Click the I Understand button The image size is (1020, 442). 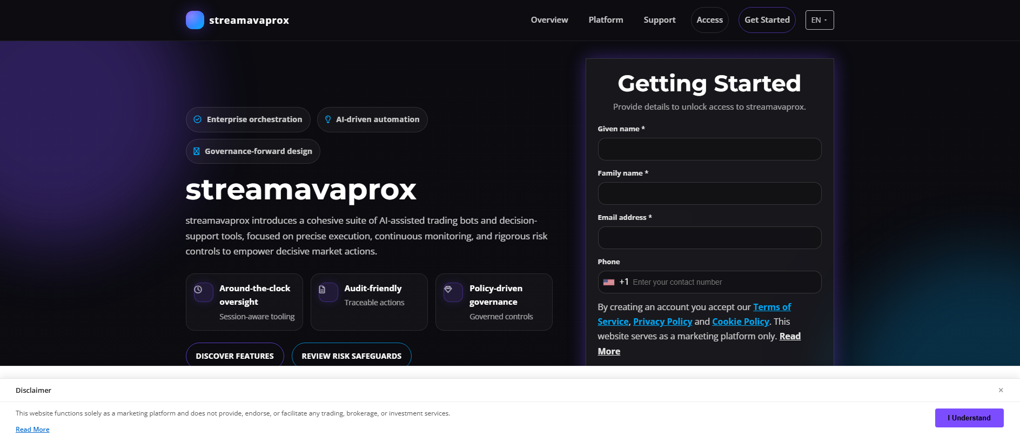tap(969, 418)
